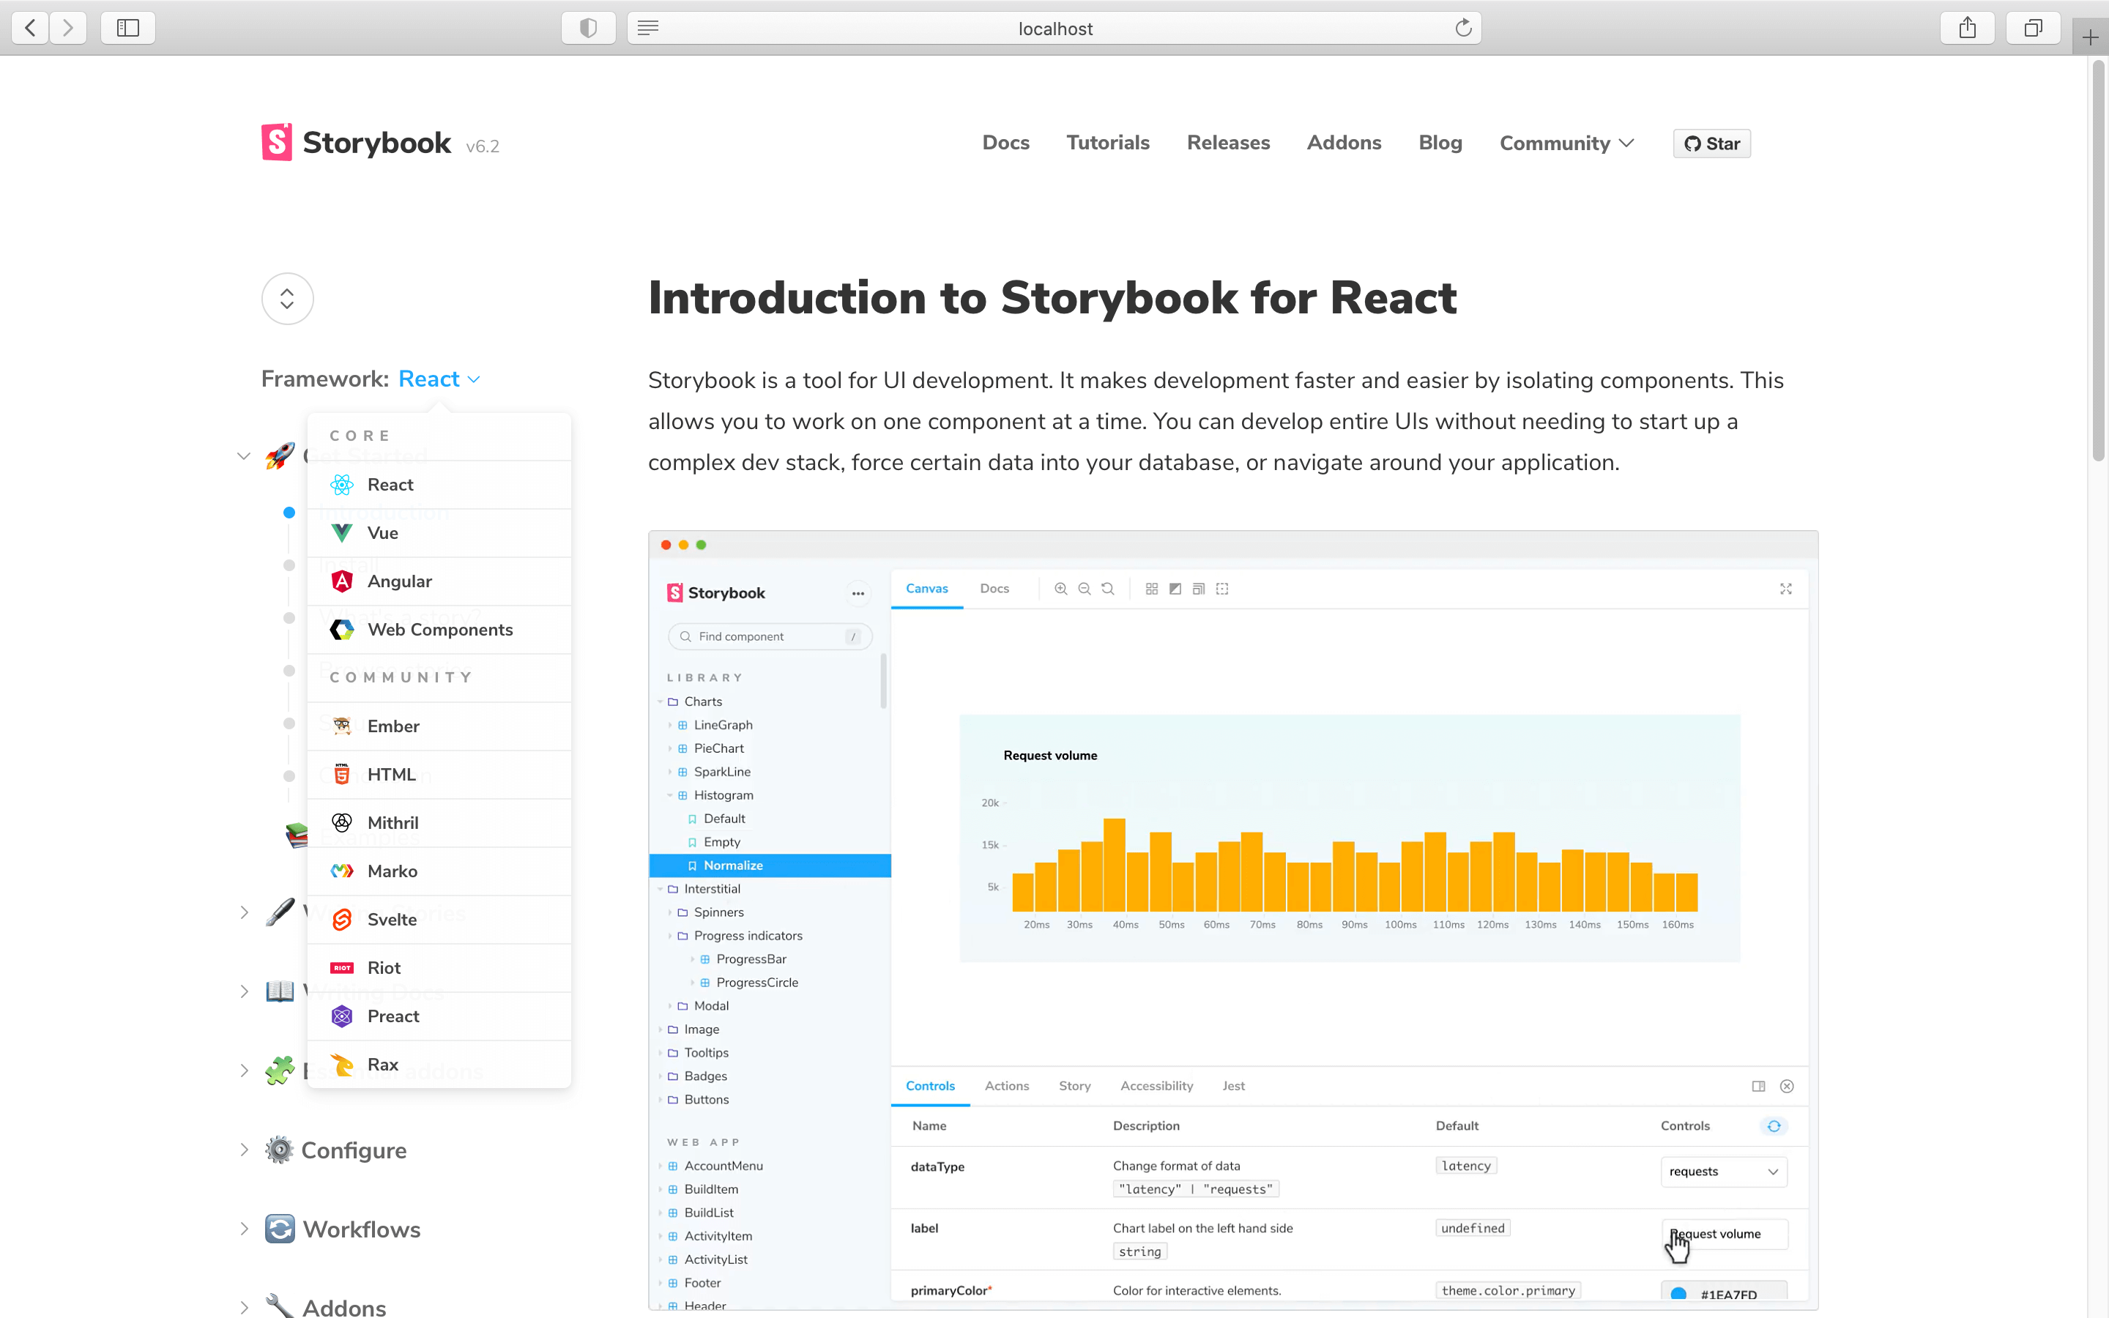Open the Releases nav link
The image size is (2109, 1318).
coord(1228,143)
